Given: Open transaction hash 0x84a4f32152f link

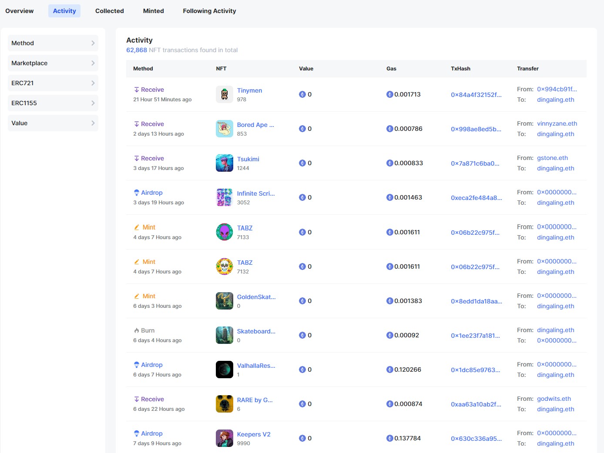Looking at the screenshot, I should tap(476, 95).
